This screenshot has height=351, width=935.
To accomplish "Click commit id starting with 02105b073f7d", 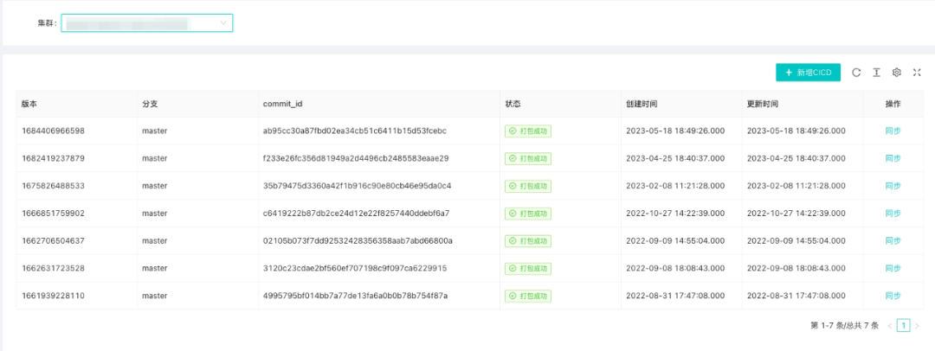I will click(358, 240).
